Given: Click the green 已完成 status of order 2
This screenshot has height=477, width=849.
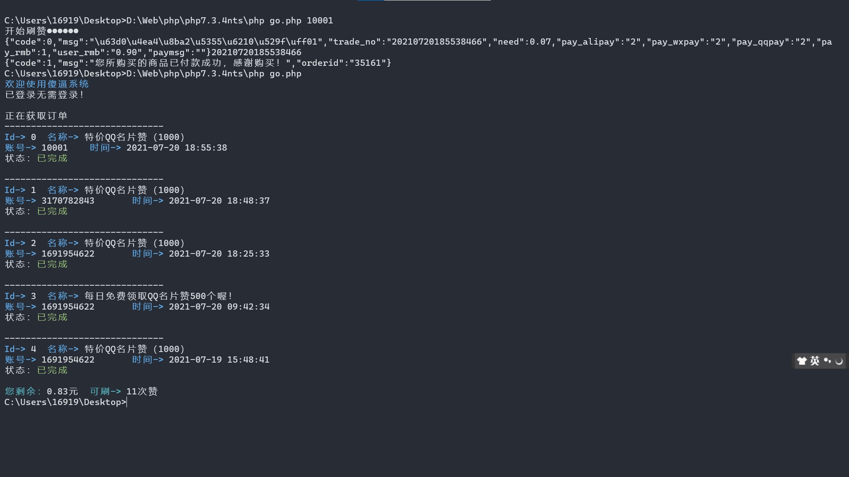Looking at the screenshot, I should (x=52, y=265).
